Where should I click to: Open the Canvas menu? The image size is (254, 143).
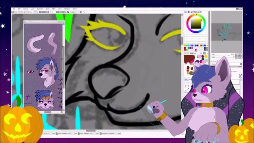coord(26,9)
